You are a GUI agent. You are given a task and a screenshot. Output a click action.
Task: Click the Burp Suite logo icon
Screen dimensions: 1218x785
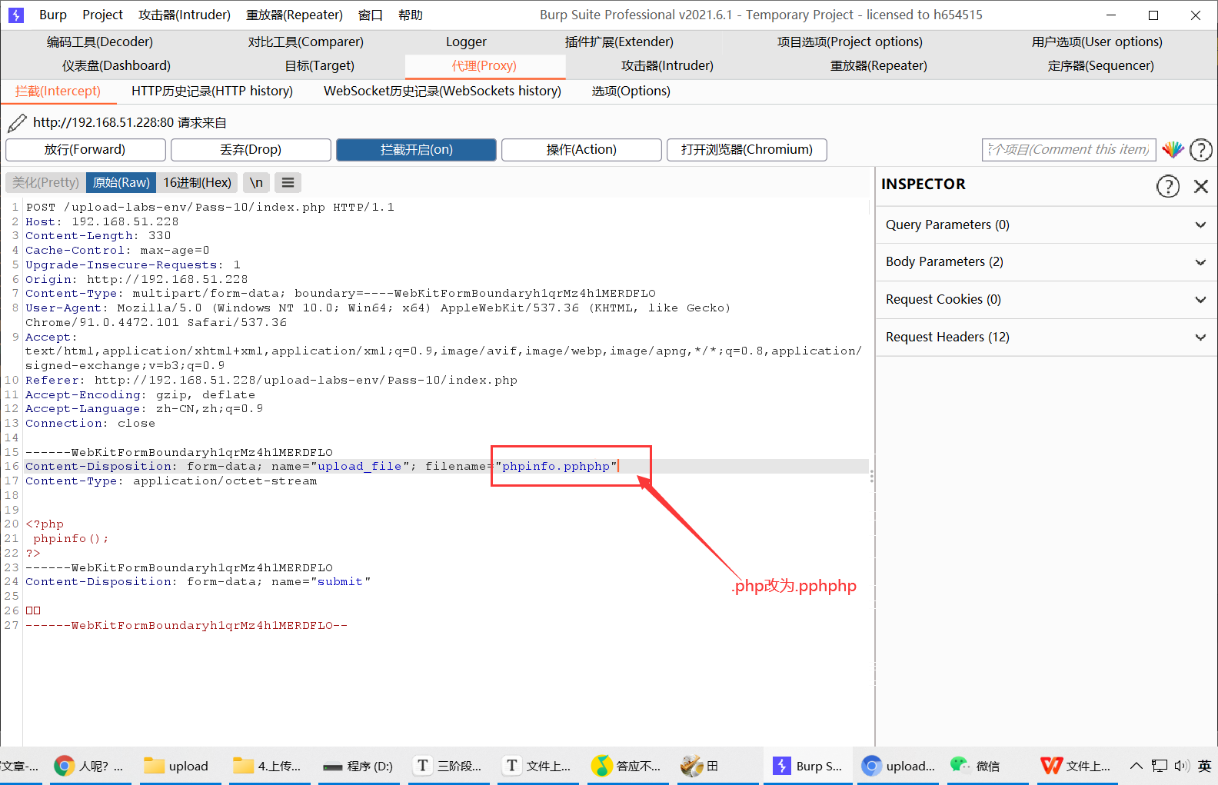16,15
